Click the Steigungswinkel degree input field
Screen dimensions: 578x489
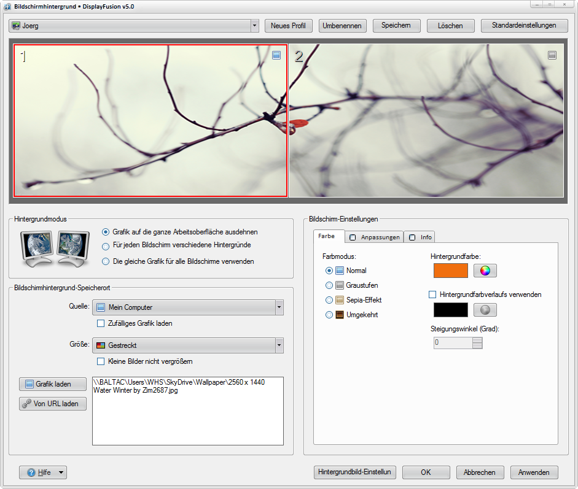[453, 343]
